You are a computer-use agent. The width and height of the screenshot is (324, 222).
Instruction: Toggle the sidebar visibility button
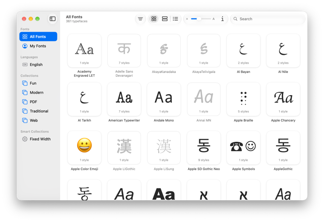52,19
